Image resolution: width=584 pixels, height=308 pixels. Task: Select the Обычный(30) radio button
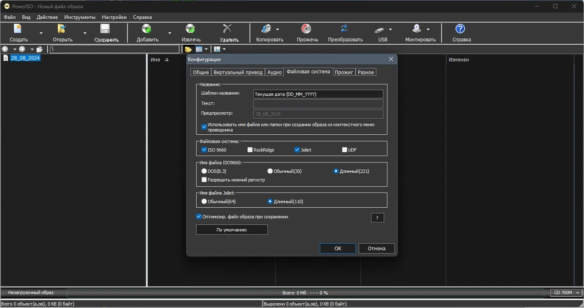pyautogui.click(x=270, y=171)
